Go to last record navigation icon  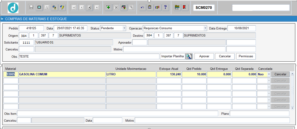coord(97,8)
